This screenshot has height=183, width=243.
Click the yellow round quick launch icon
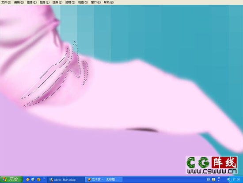[x=38, y=179]
